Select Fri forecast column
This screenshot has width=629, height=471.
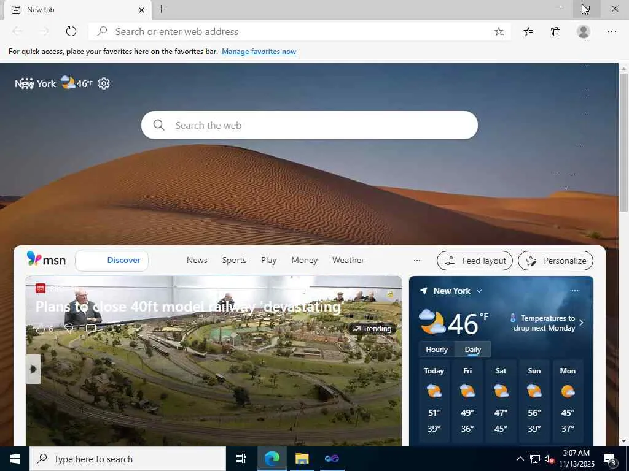coord(467,400)
